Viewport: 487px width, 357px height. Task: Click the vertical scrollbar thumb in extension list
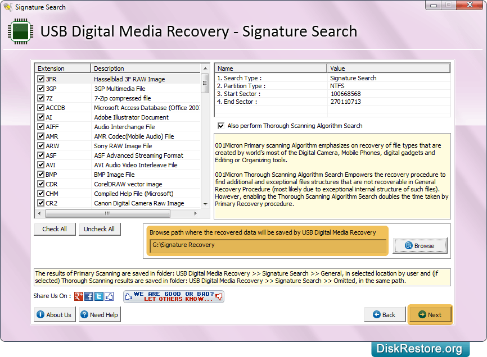click(x=205, y=83)
